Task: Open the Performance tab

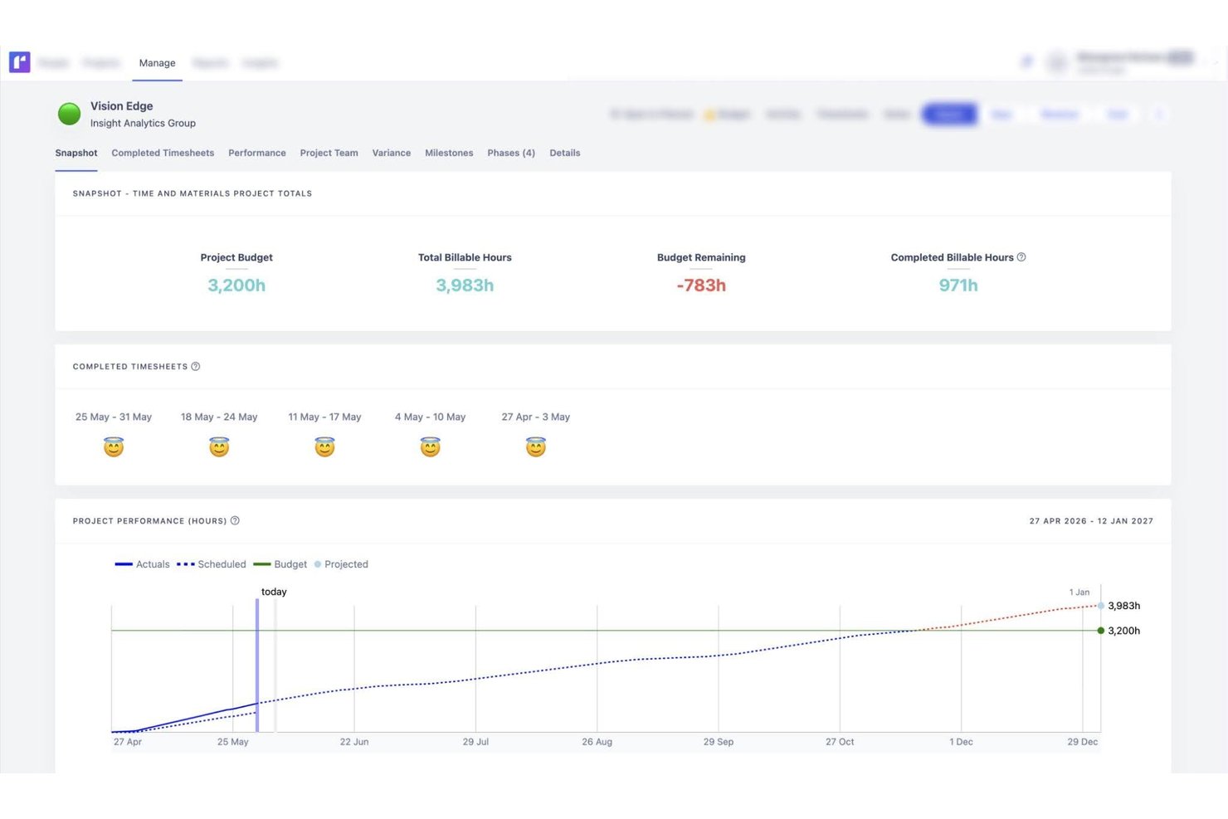Action: 257,154
